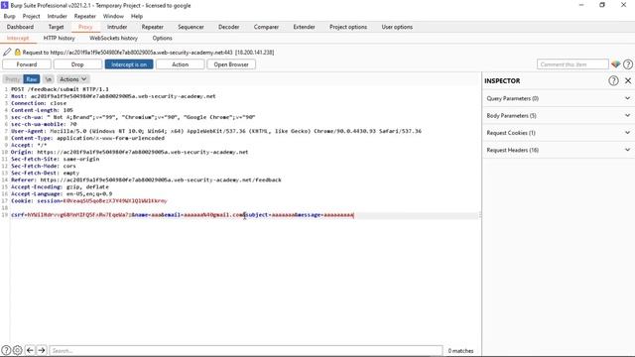635x357 pixels.
Task: Click the User-Agent header line
Action: click(x=216, y=131)
